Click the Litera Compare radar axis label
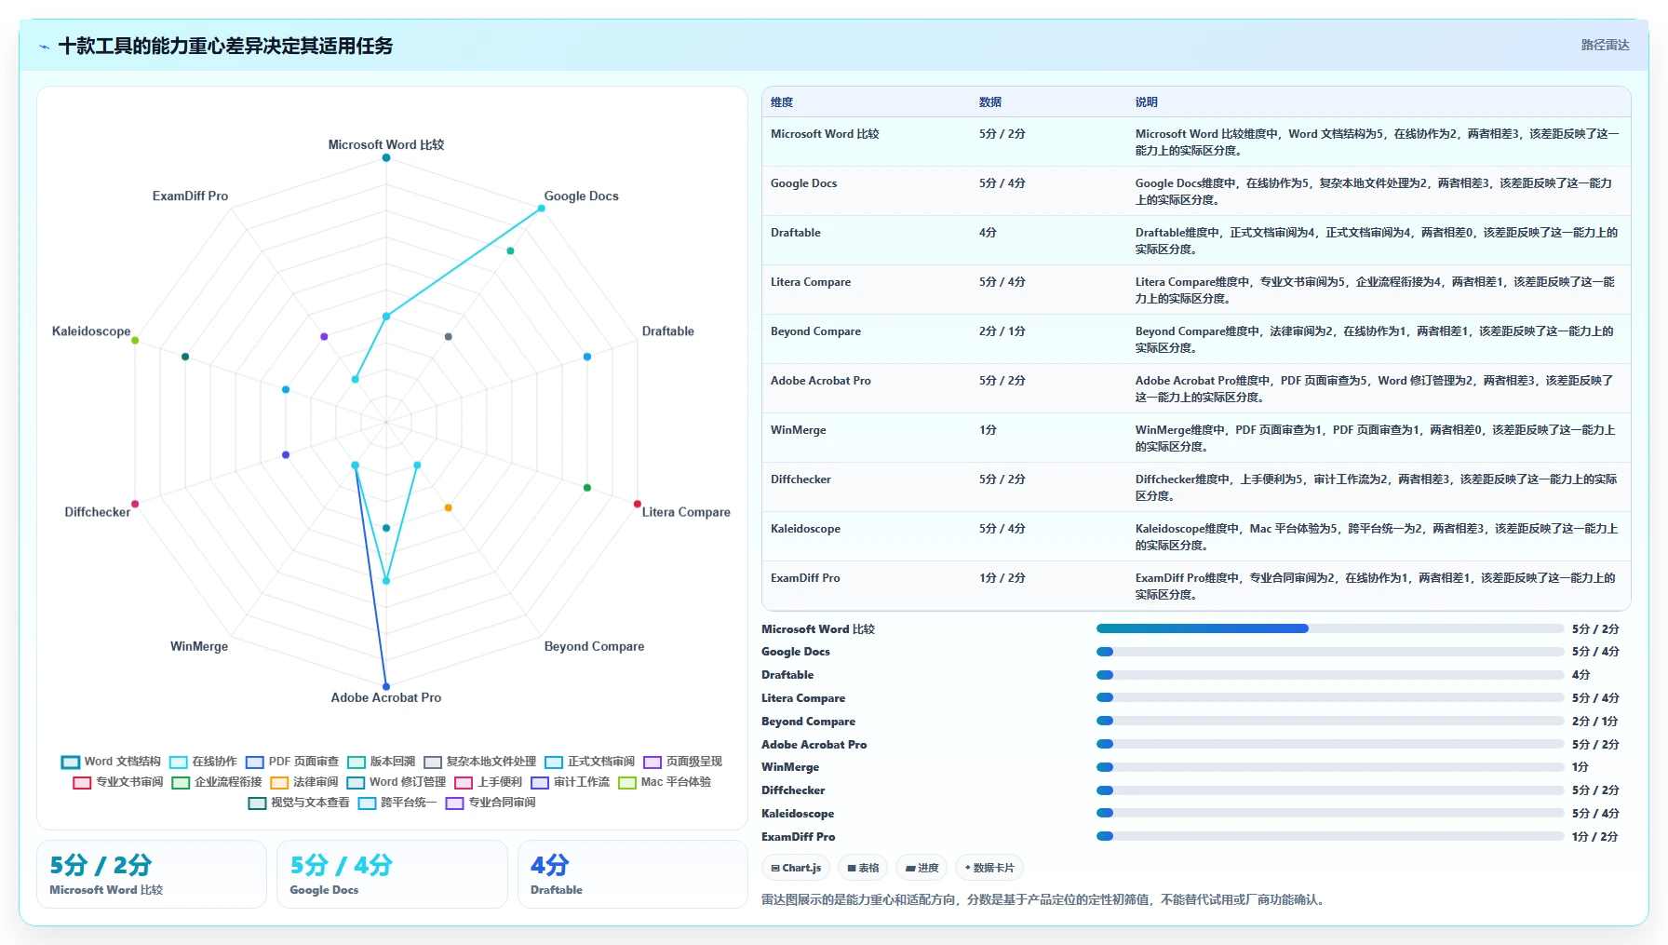 point(686,512)
